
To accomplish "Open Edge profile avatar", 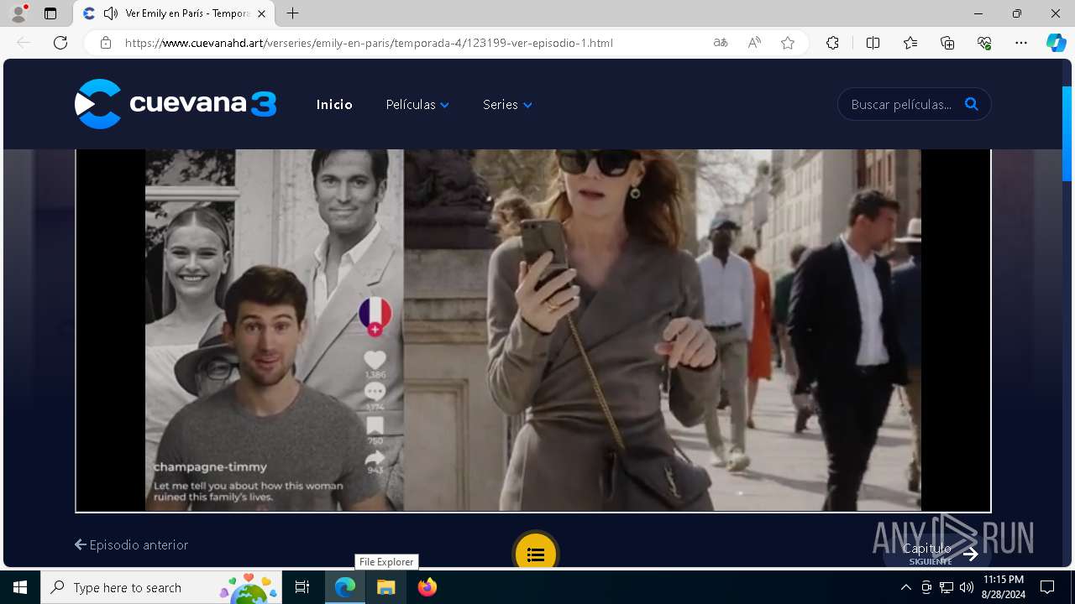I will pos(18,13).
